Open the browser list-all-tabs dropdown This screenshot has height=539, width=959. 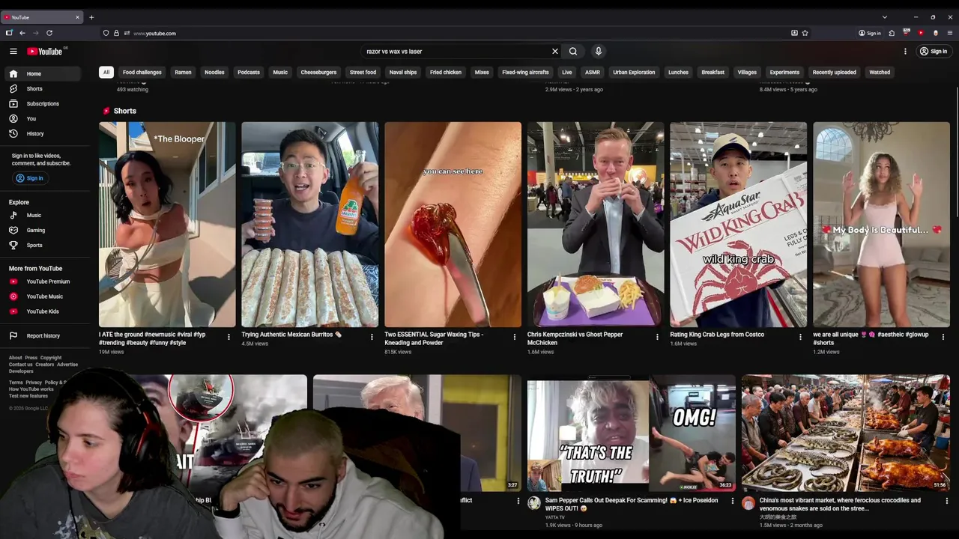coord(884,16)
